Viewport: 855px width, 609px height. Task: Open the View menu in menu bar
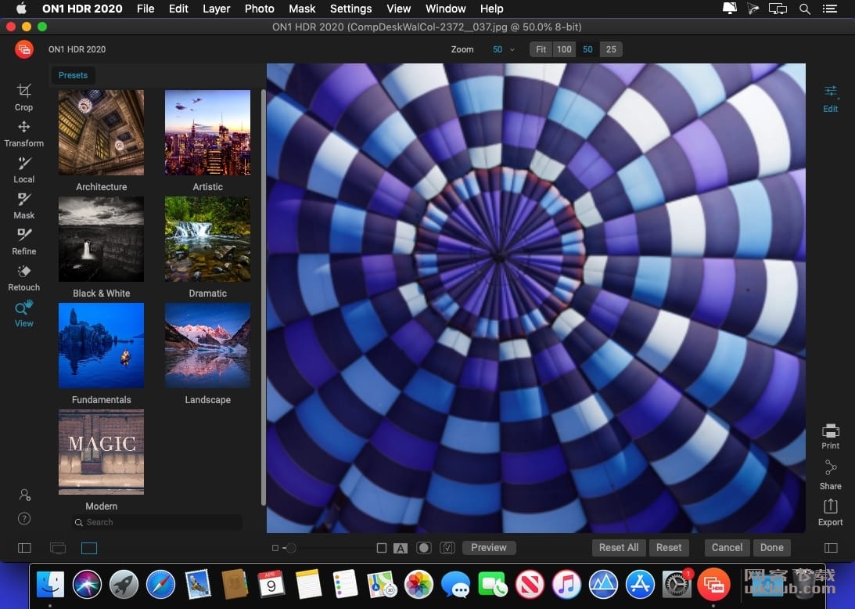(399, 9)
